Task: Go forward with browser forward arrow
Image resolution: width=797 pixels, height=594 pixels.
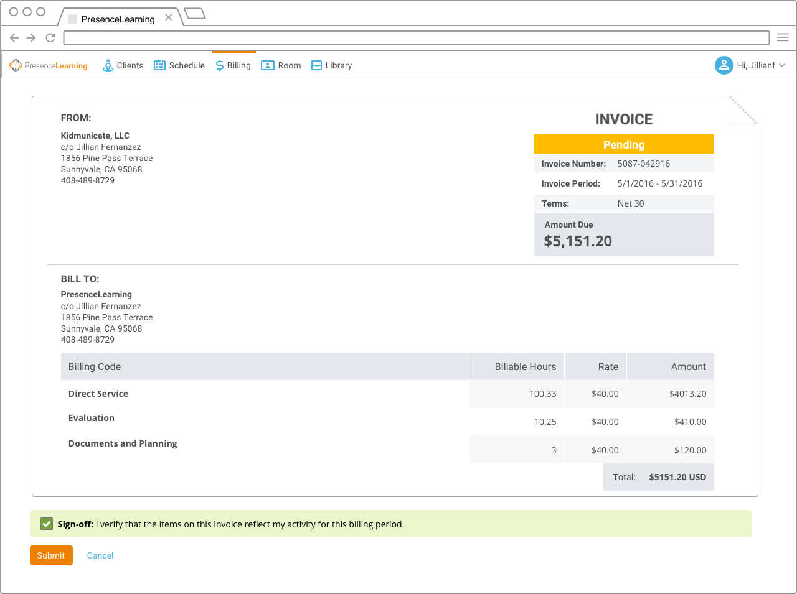Action: 31,38
